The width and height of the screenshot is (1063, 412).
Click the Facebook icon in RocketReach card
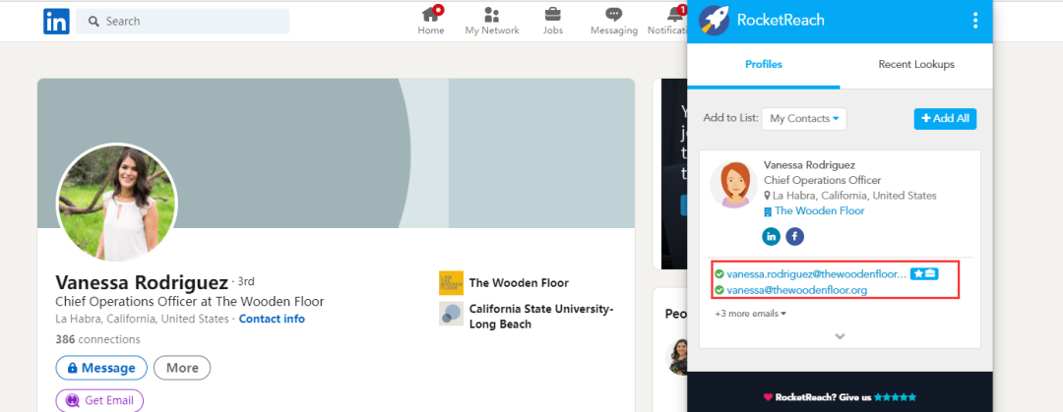[x=794, y=236]
